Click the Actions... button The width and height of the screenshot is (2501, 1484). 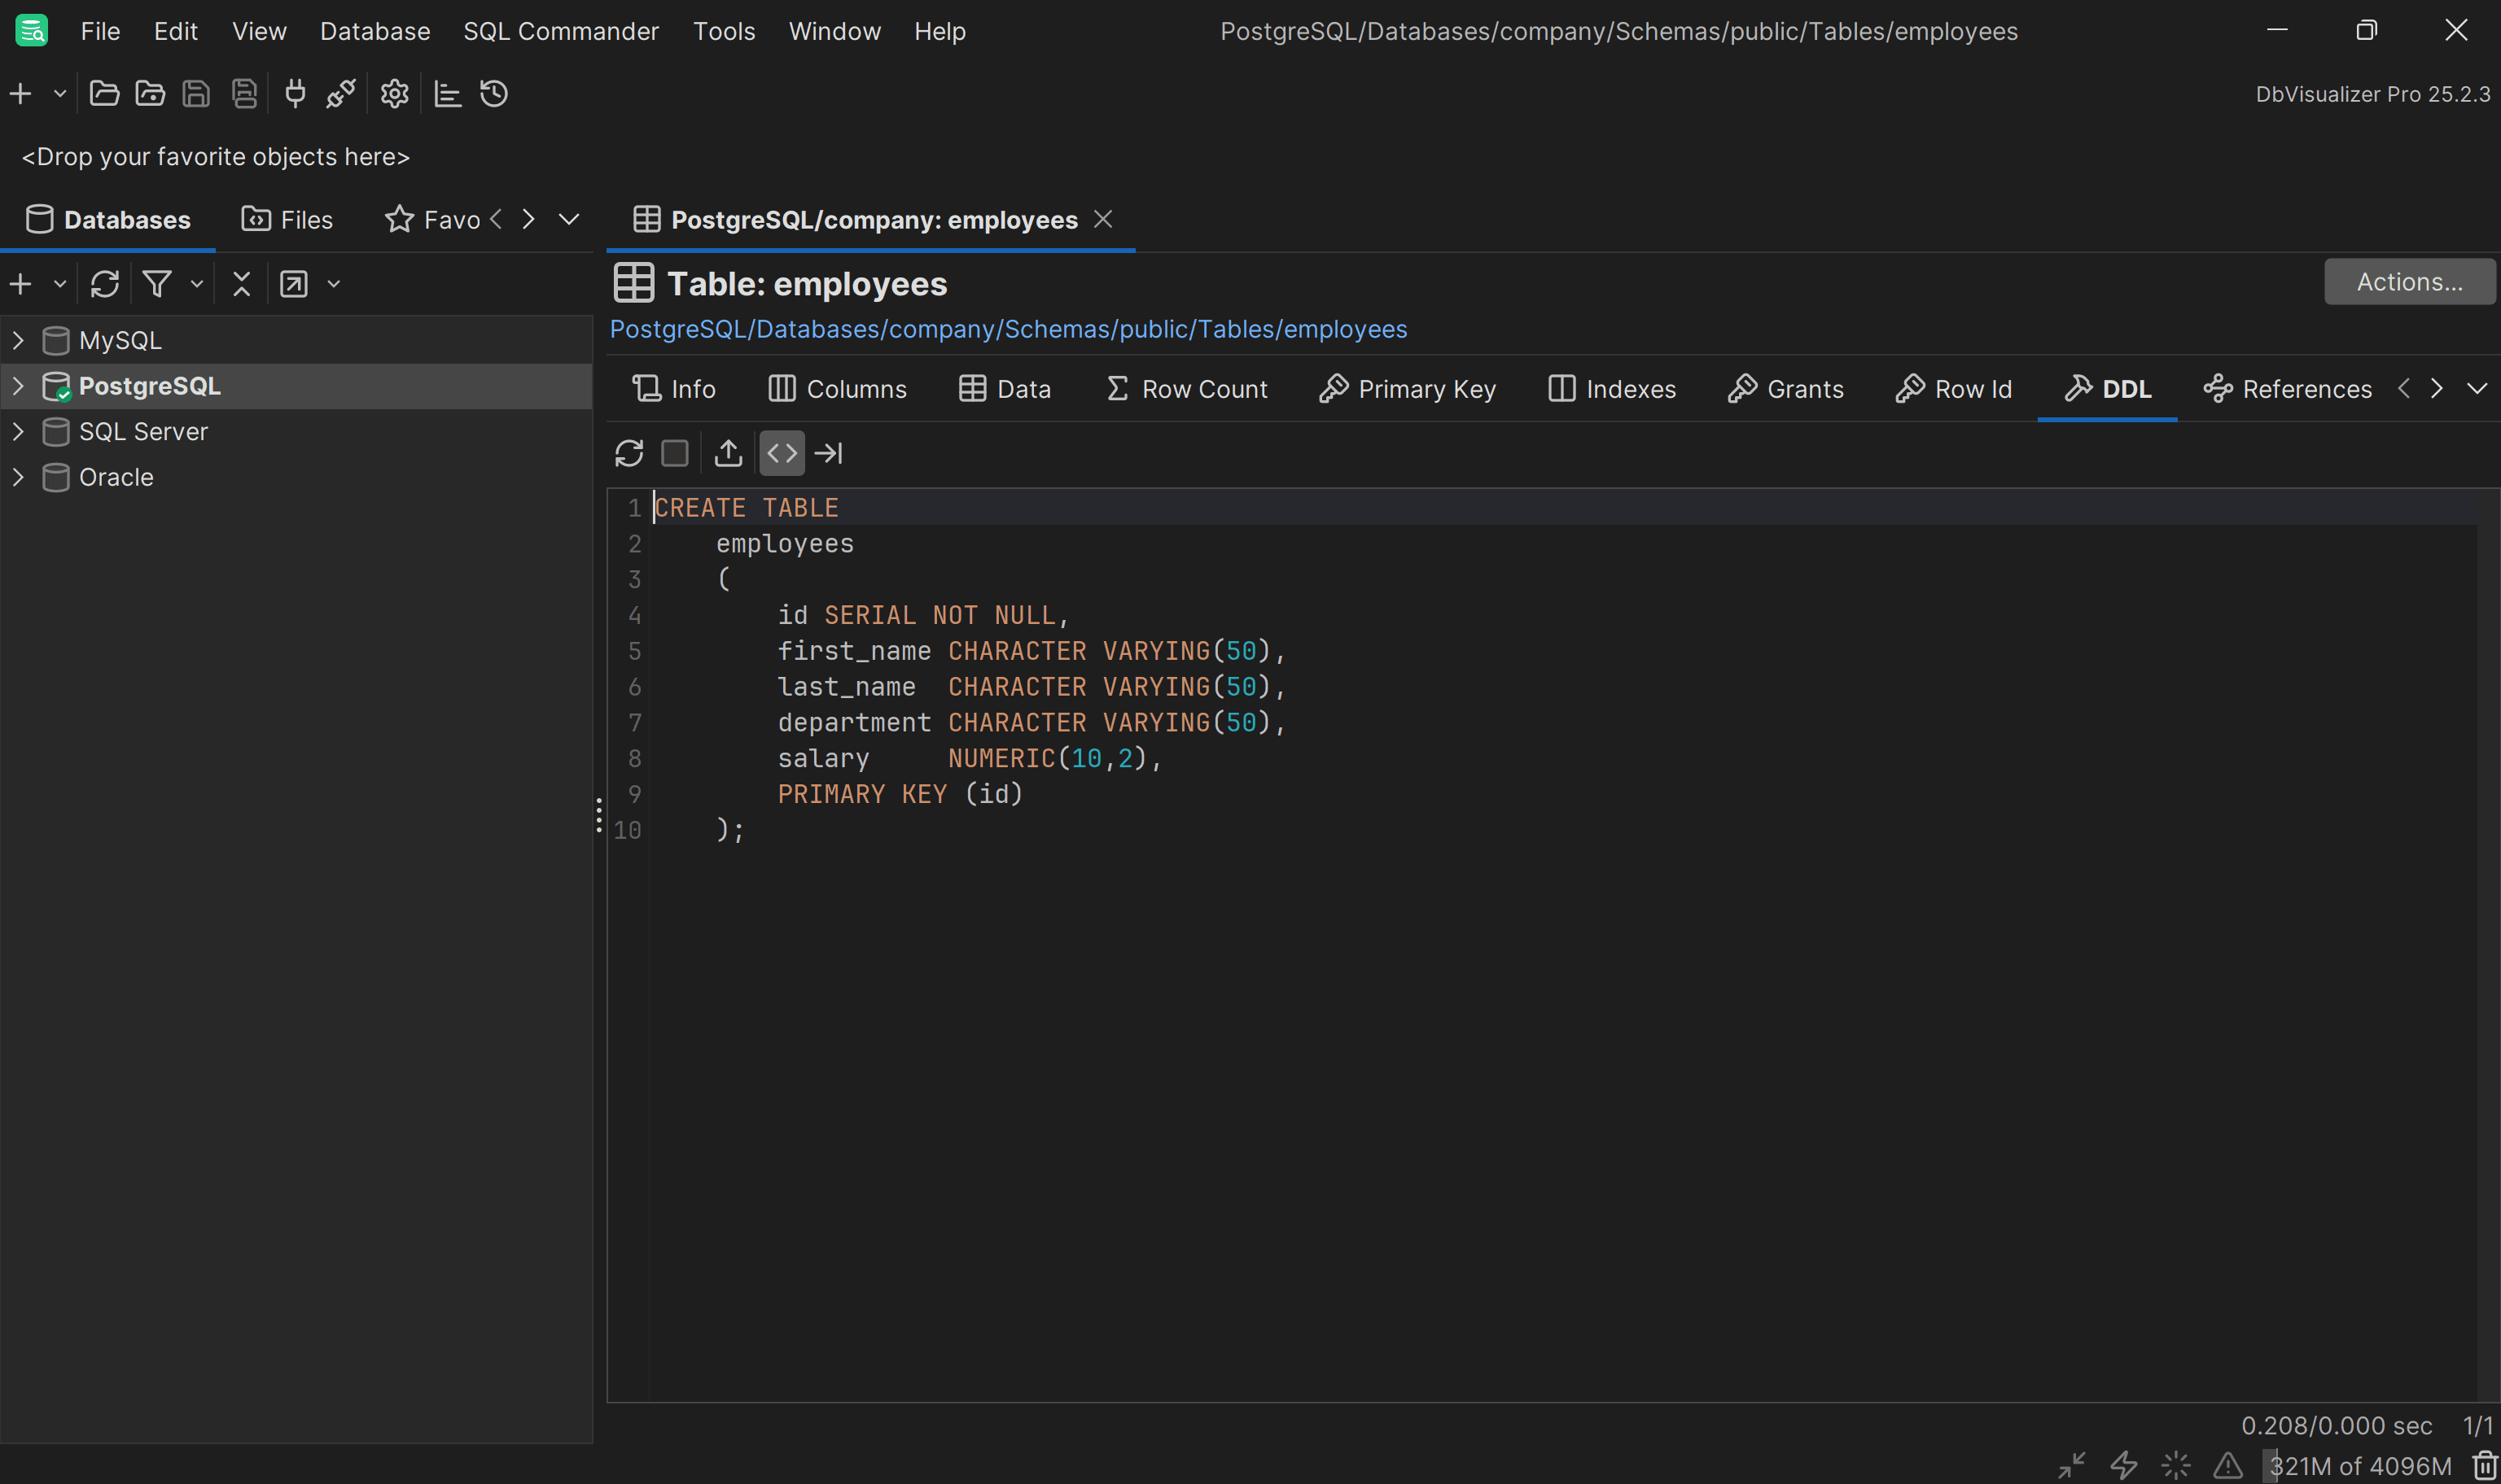tap(2409, 282)
